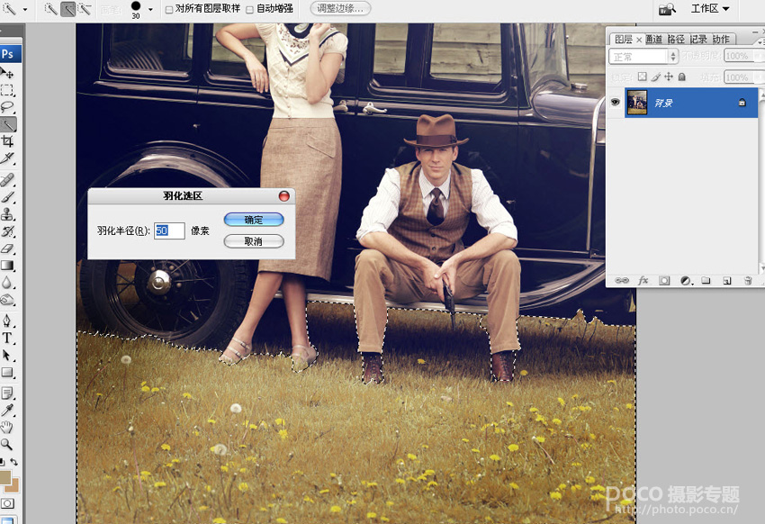This screenshot has width=765, height=524.
Task: Select the Crop tool
Action: click(8, 141)
